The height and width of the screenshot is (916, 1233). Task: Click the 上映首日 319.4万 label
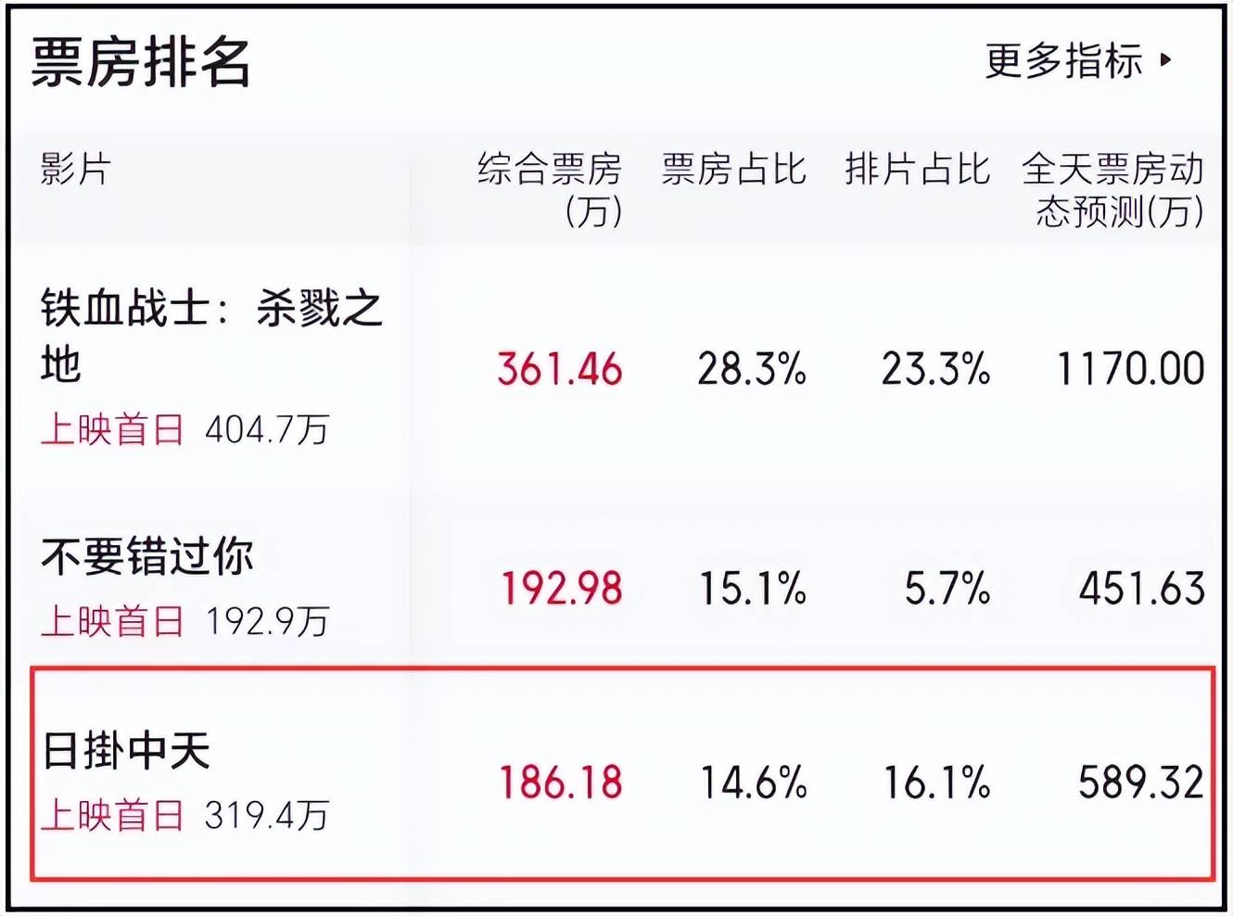pyautogui.click(x=184, y=815)
